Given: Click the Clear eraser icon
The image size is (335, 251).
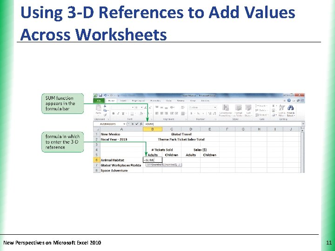Looking at the screenshot, I should (x=274, y=115).
